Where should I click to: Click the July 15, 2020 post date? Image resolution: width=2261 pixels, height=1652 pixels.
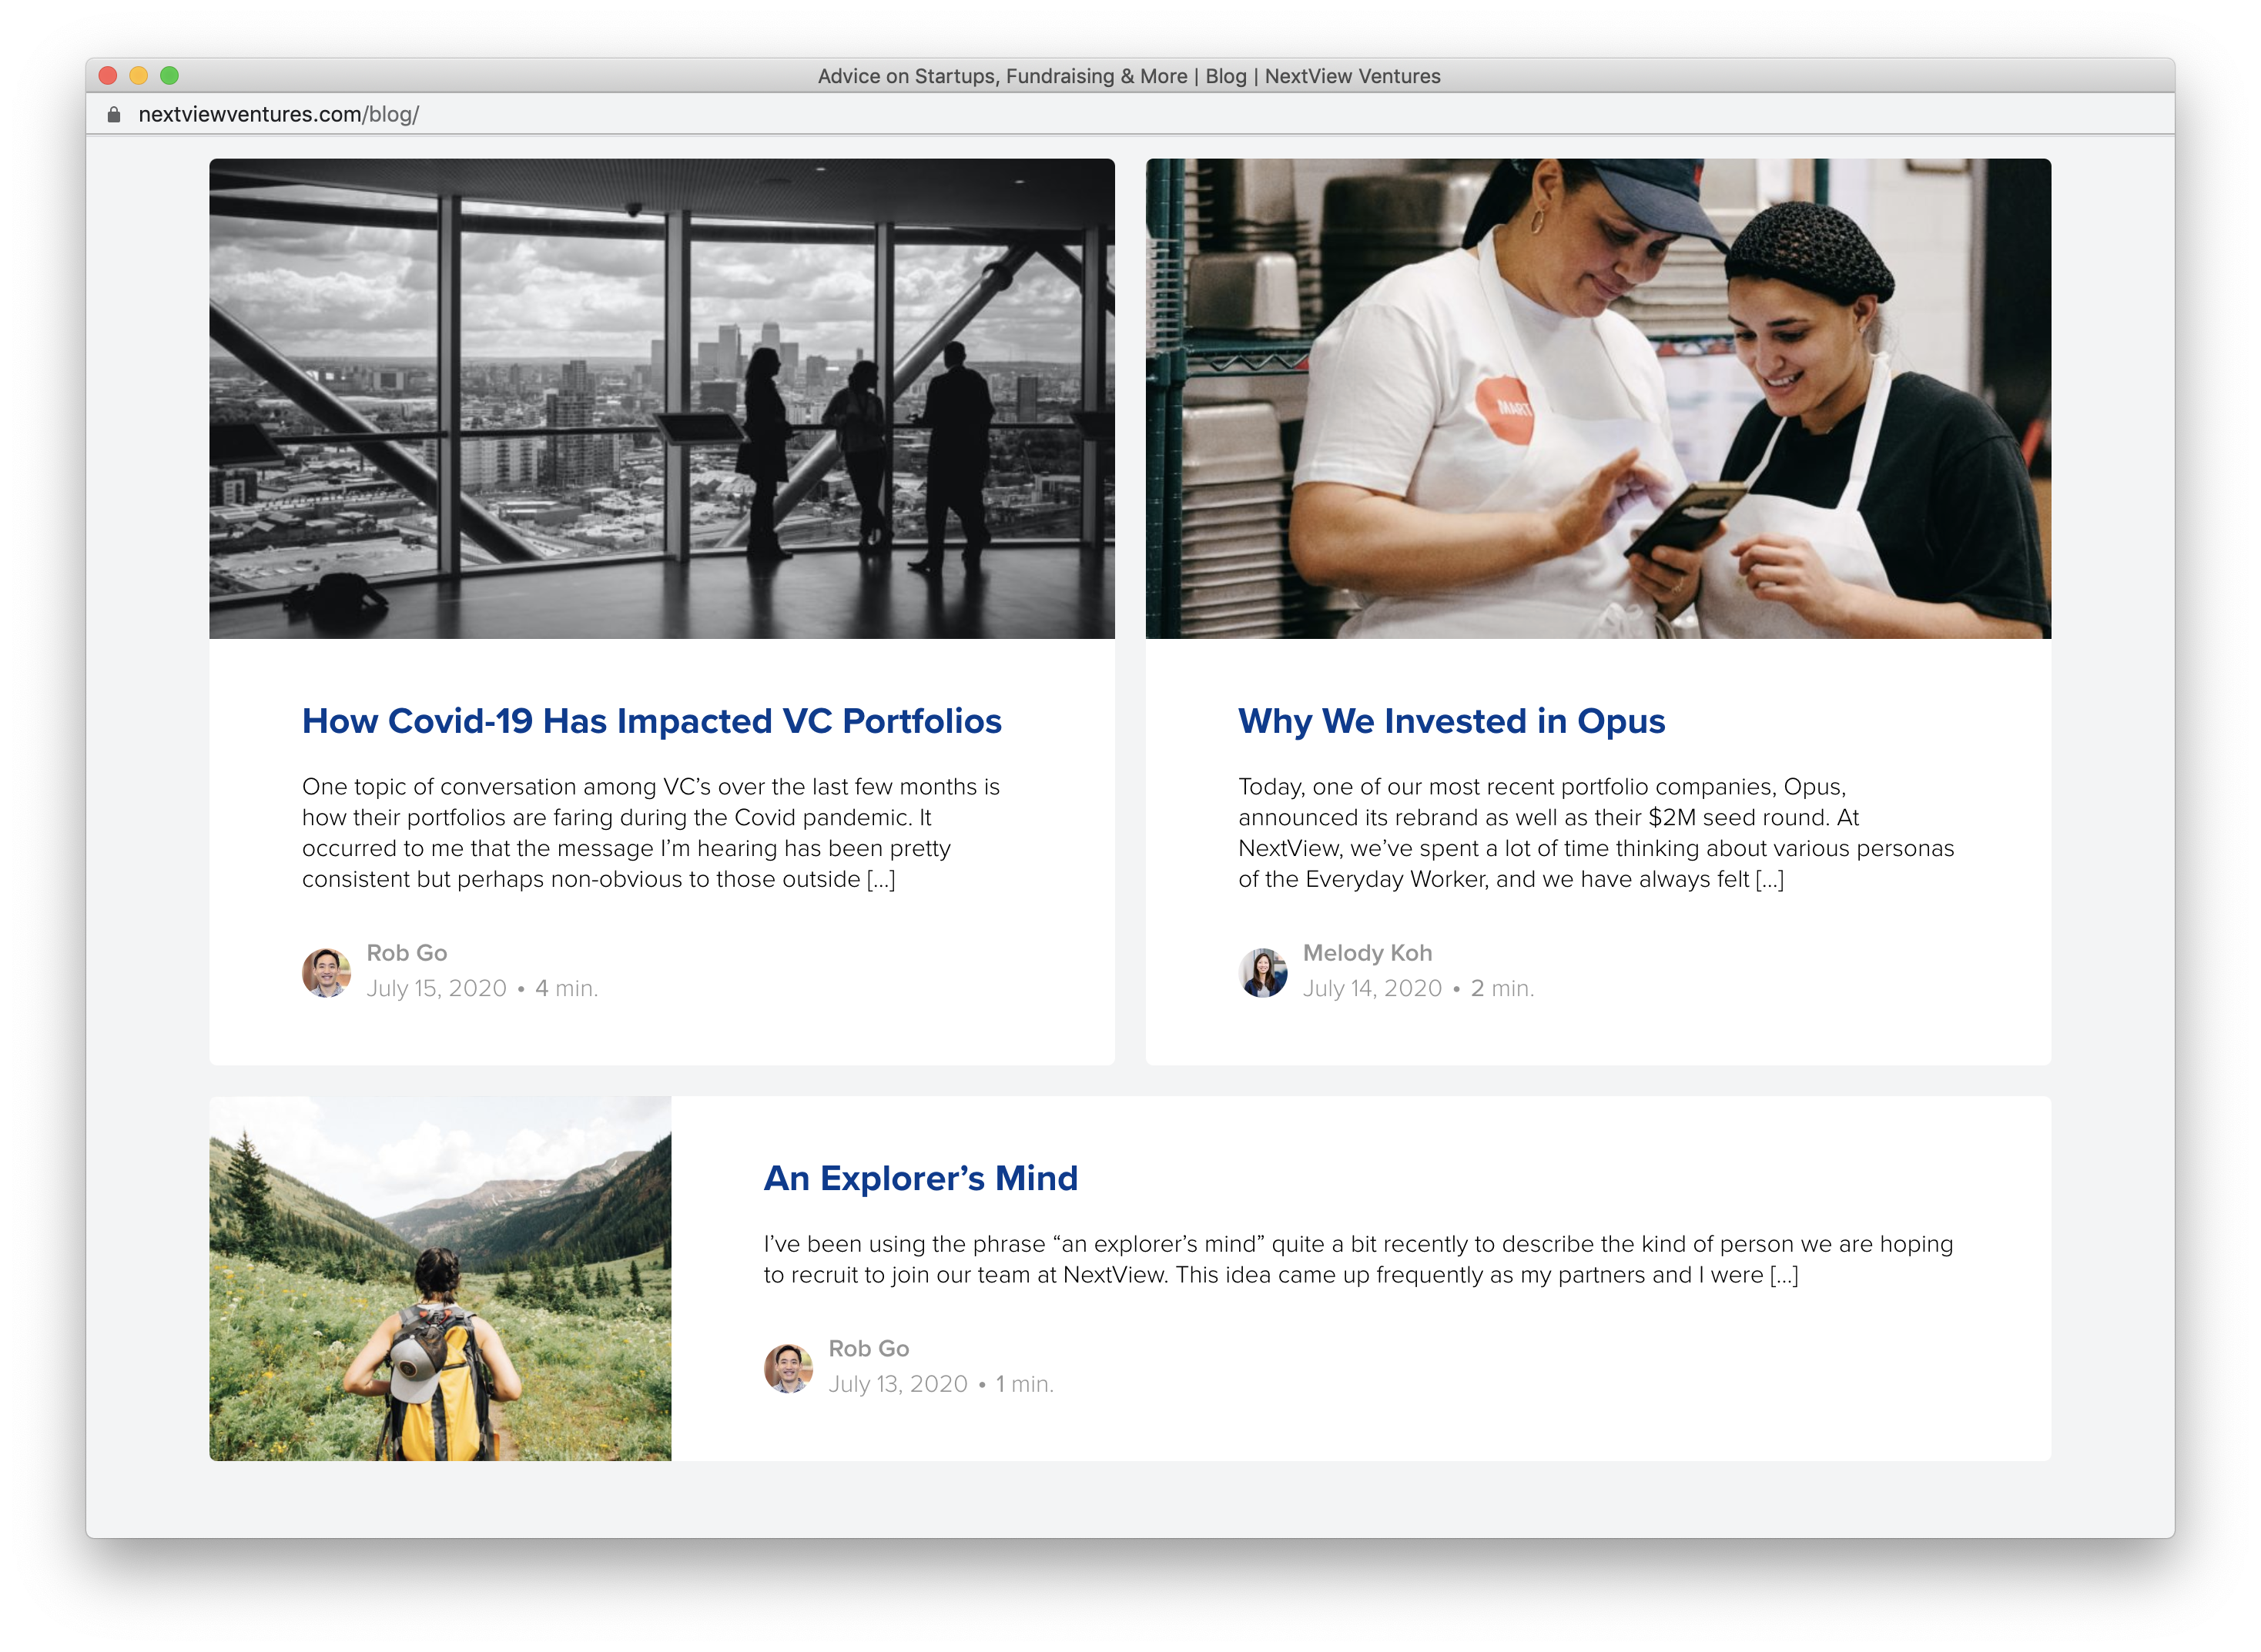pyautogui.click(x=436, y=989)
